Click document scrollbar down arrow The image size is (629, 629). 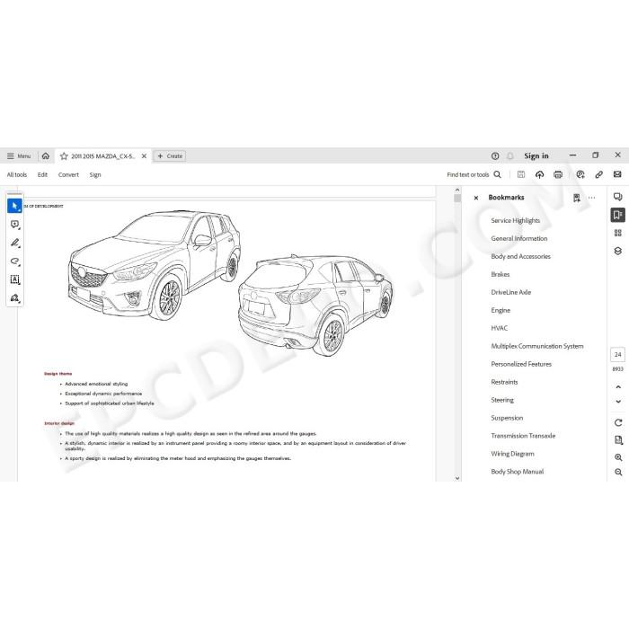[457, 478]
